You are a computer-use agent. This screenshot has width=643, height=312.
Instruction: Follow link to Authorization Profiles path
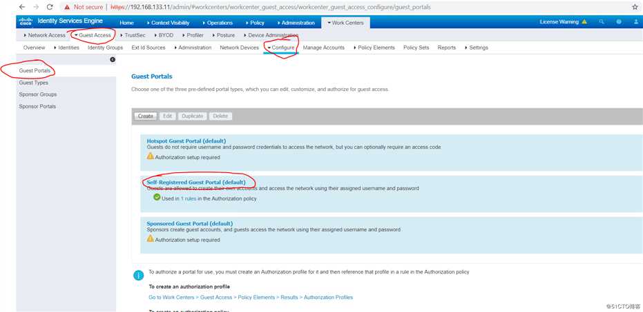(251, 298)
